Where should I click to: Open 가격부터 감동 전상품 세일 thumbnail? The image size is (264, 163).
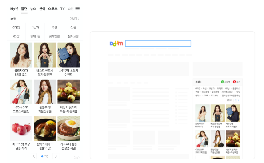pos(68,129)
